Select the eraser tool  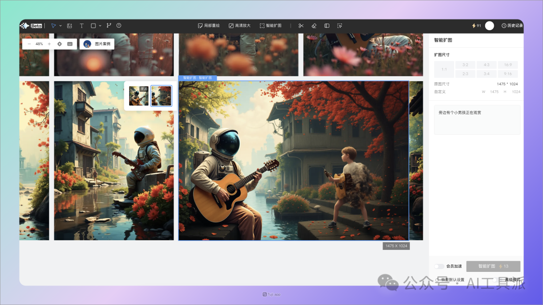click(x=314, y=26)
